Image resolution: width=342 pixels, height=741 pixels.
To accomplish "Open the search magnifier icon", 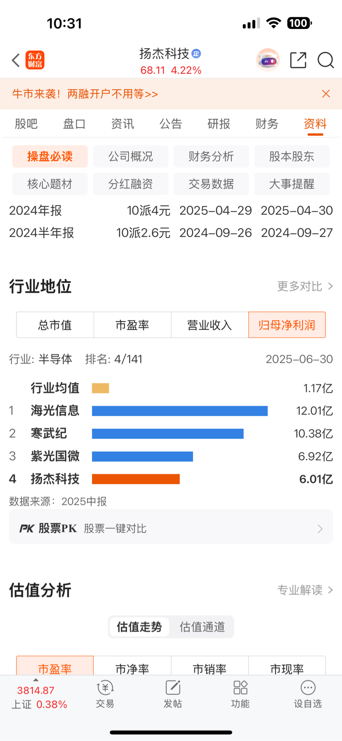I will point(326,60).
